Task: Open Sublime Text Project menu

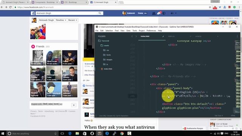Action: pos(142,31)
